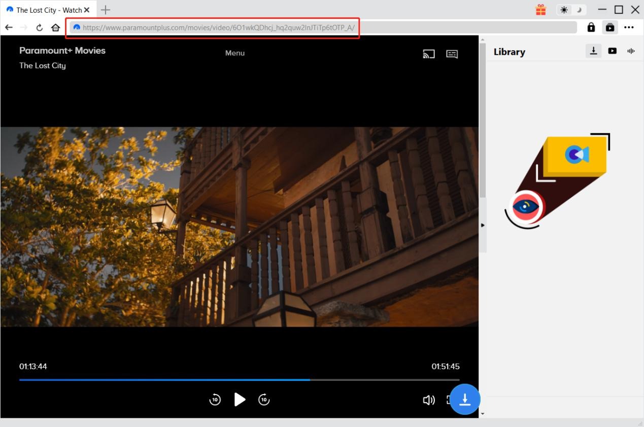Viewport: 644px width, 427px height.
Task: Open the browser three-dot options menu
Action: click(x=629, y=27)
